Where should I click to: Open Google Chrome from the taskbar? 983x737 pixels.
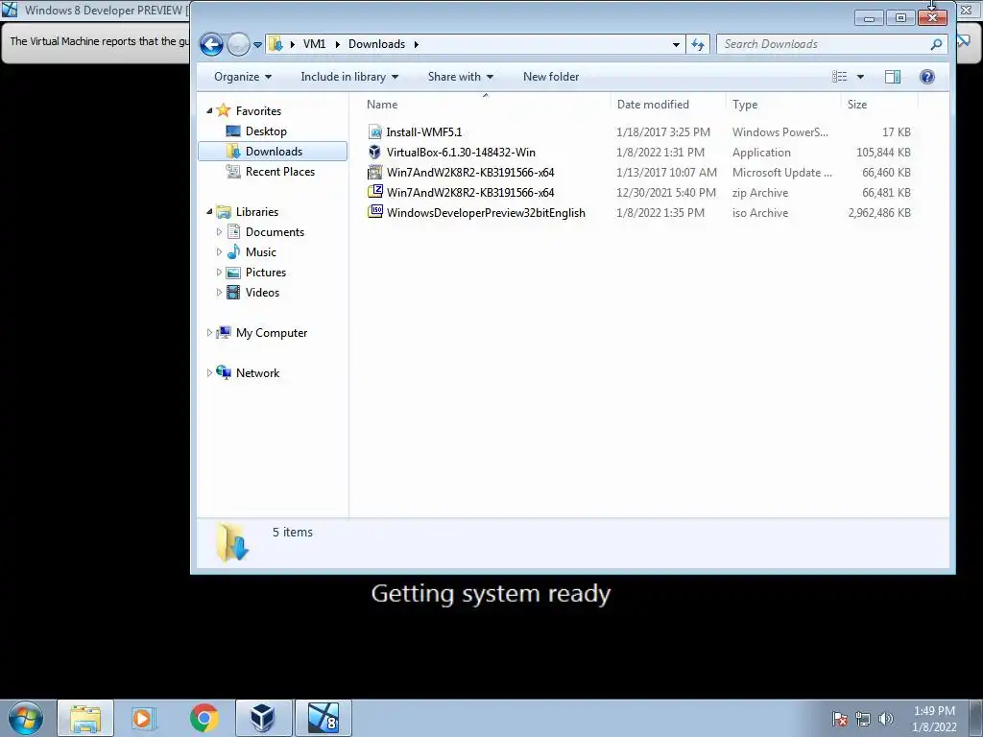click(204, 718)
